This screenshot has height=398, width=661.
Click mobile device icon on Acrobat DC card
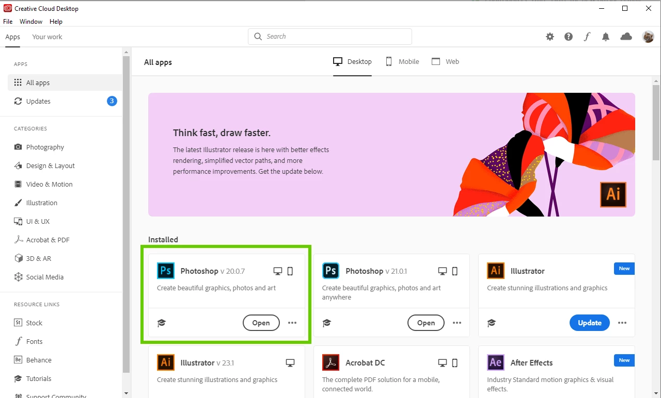(455, 363)
